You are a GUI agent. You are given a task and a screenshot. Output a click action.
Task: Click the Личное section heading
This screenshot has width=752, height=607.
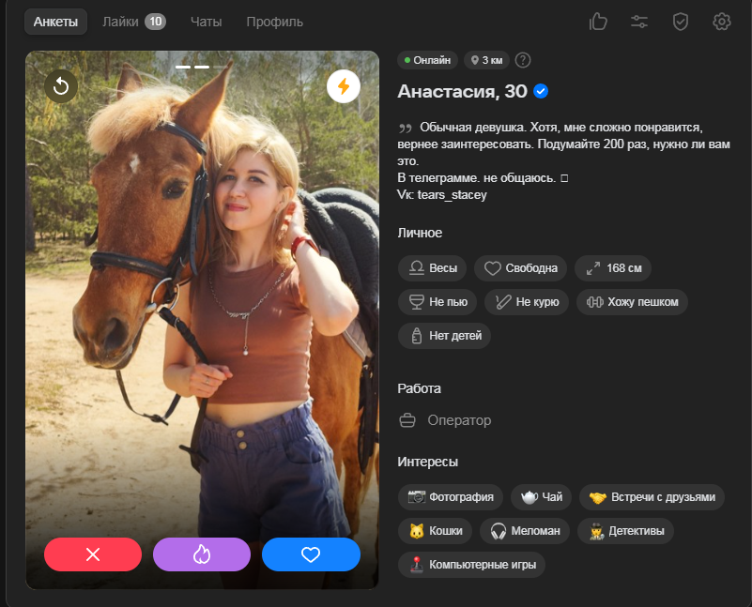[420, 233]
